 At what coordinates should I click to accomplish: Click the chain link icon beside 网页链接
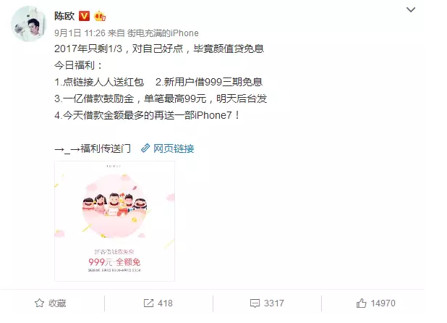pos(145,148)
